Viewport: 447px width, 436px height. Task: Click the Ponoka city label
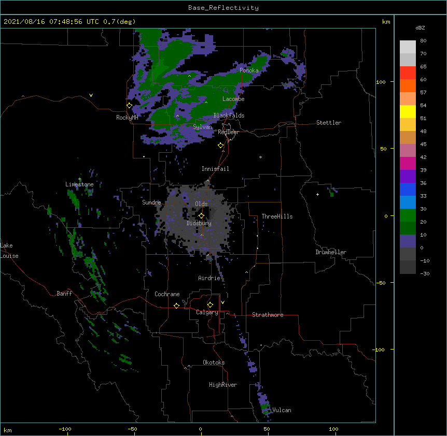pyautogui.click(x=249, y=70)
